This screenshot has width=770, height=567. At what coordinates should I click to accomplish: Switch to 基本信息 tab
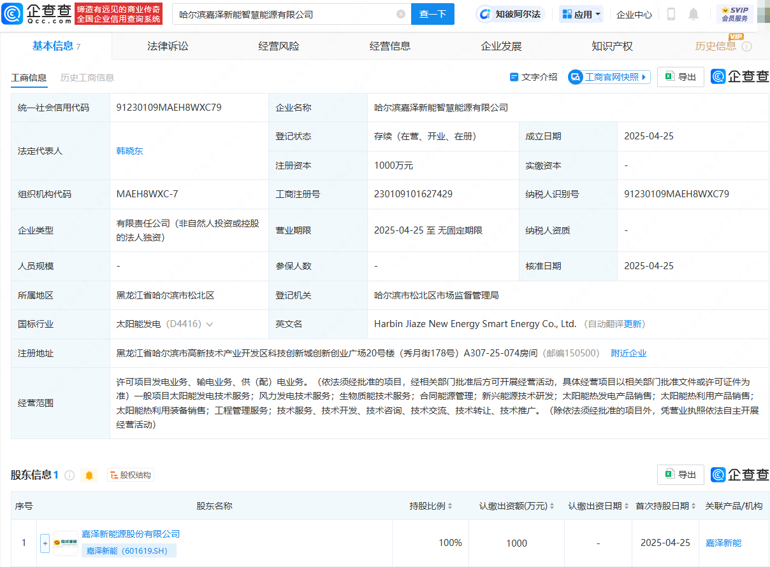click(56, 46)
